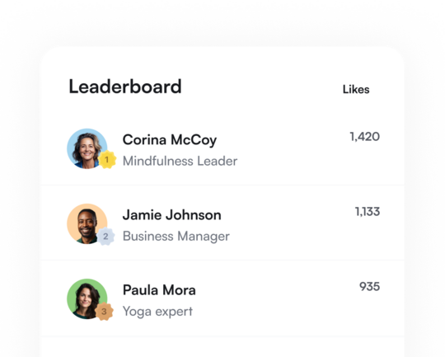Screen dimensions: 445x357
Task: Select the first-place leaderboard row
Action: coord(222,149)
